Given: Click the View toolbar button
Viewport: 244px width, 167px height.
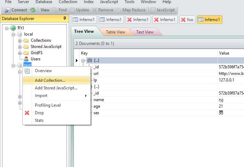Looking at the screenshot, I should click(45, 10).
